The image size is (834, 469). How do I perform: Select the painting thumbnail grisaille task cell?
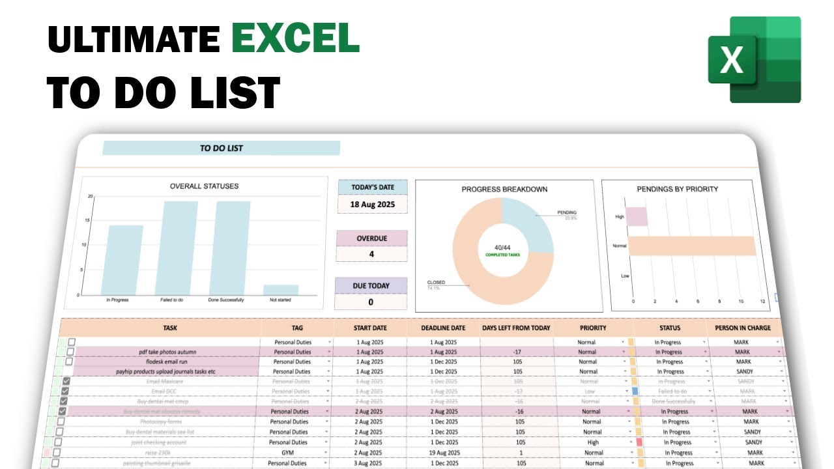[x=156, y=463]
